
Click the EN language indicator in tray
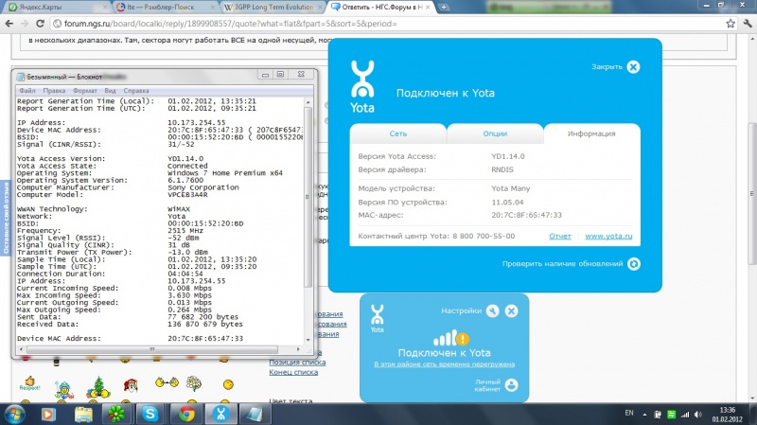(629, 413)
